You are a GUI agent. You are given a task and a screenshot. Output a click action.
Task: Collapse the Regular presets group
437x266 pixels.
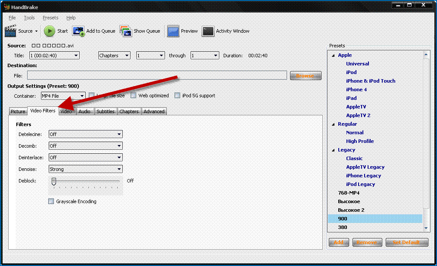pos(333,124)
